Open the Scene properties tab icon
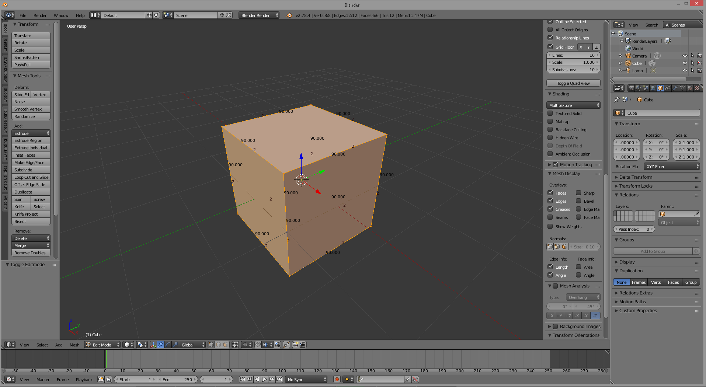 [646, 88]
